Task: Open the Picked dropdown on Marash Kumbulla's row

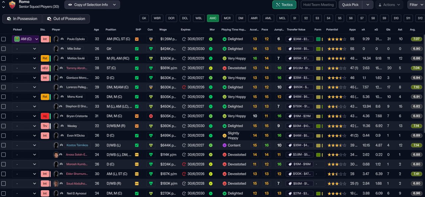Action: coord(26,164)
